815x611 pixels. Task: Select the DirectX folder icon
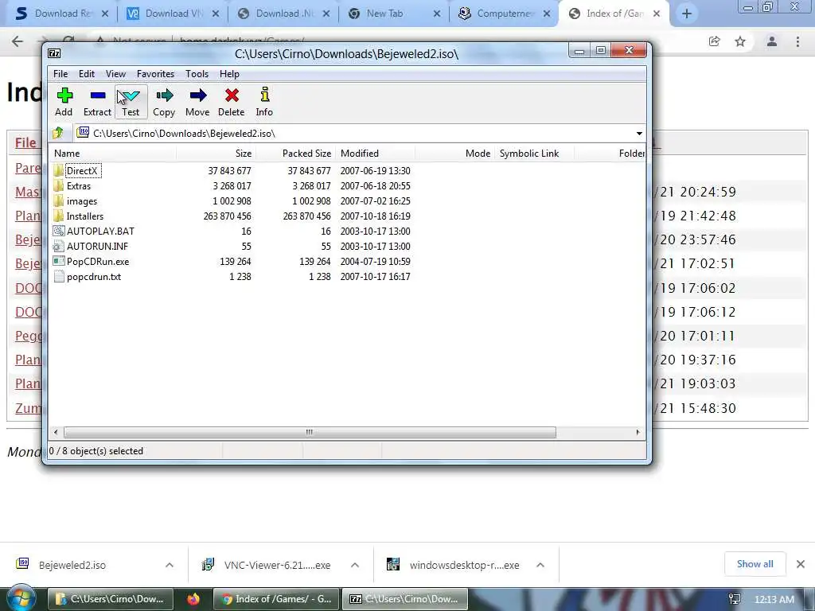click(58, 170)
